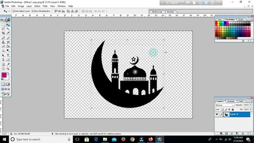Select the Paint Bucket tool
The image size is (254, 143).
(x=8, y=46)
